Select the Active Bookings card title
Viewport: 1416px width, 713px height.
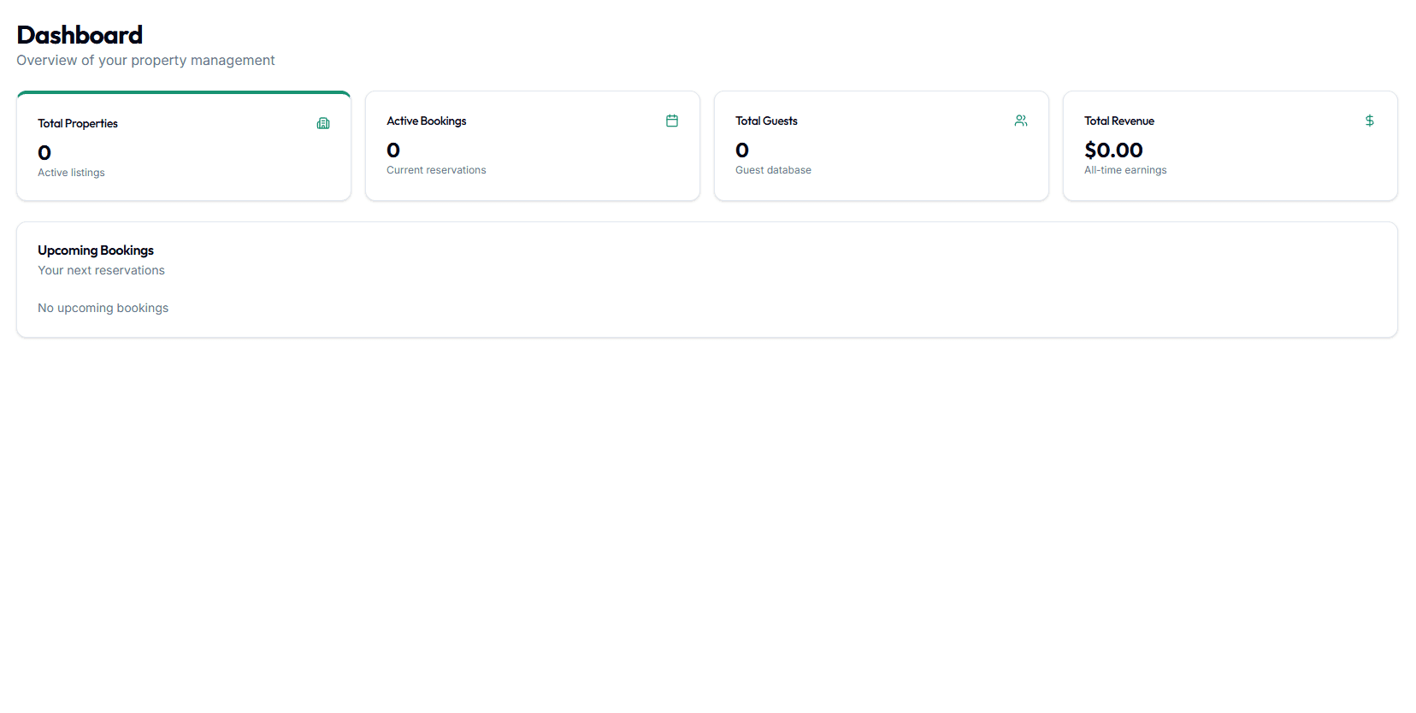pyautogui.click(x=427, y=121)
